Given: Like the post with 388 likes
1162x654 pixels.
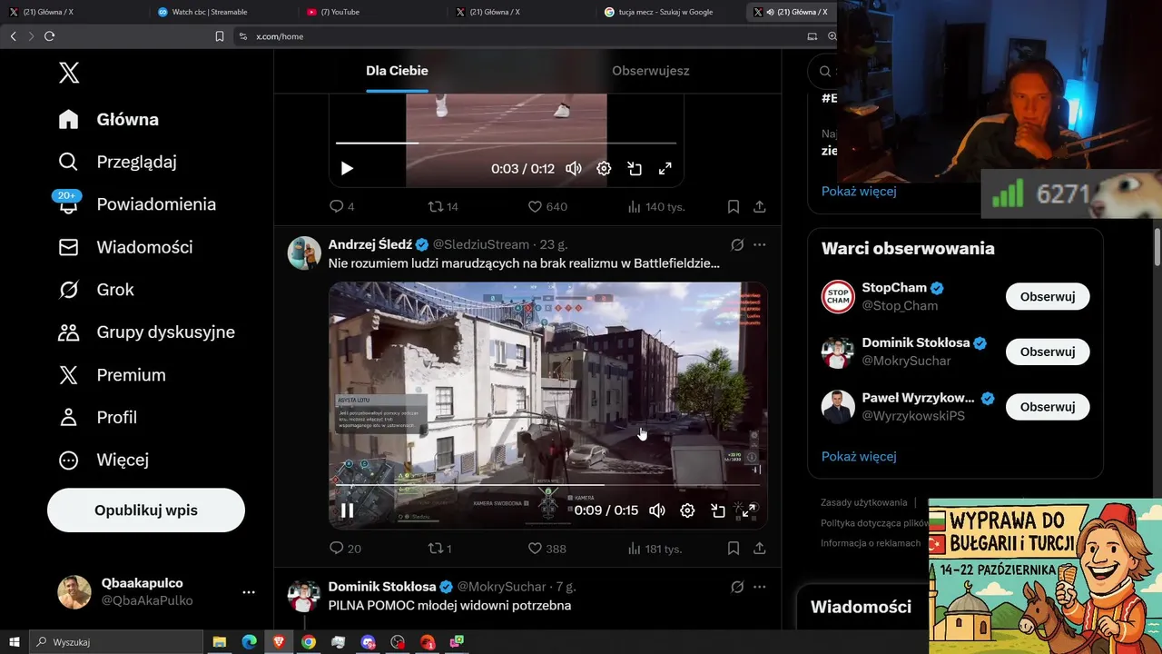Looking at the screenshot, I should 547,549.
